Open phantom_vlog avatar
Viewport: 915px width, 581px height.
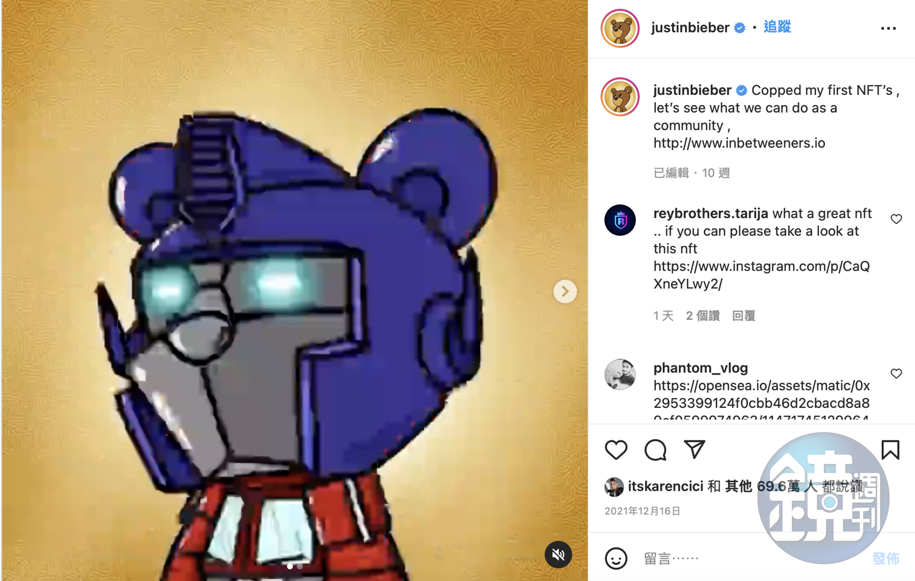620,374
